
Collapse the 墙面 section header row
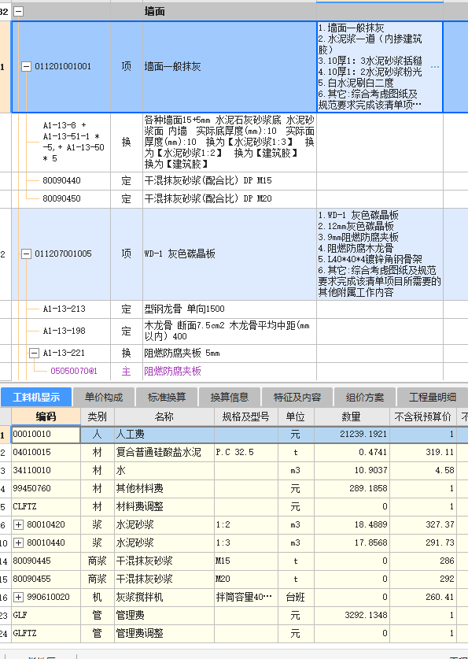click(18, 11)
